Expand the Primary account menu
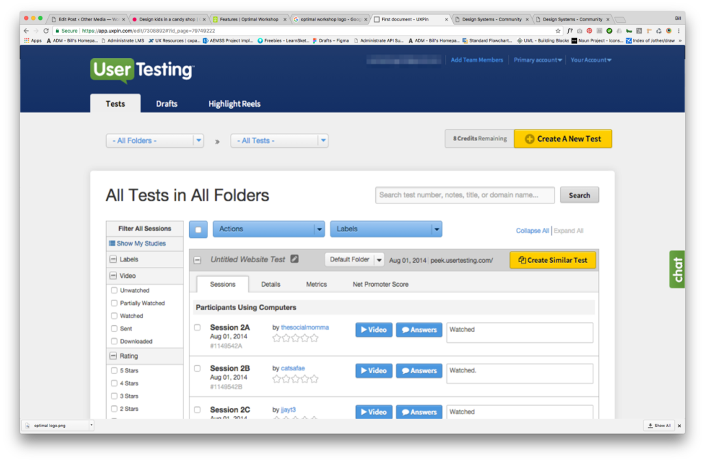Viewport: 705px width, 462px height. point(538,60)
